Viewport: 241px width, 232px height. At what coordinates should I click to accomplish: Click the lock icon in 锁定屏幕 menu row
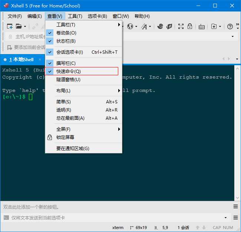tap(50, 137)
